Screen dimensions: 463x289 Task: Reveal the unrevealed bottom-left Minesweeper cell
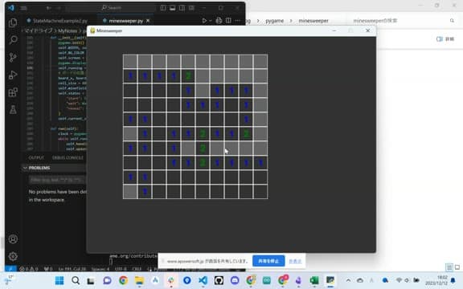pos(130,191)
